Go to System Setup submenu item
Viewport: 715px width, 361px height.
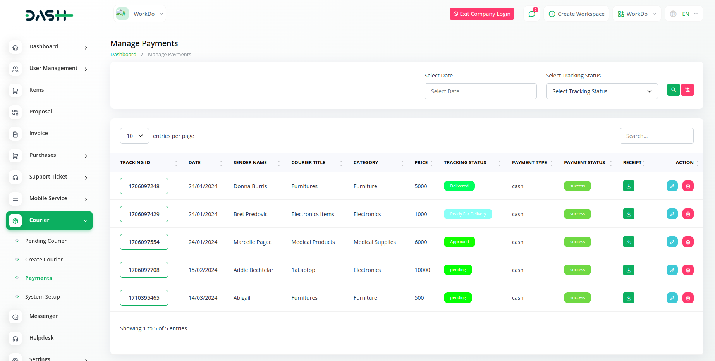click(42, 297)
